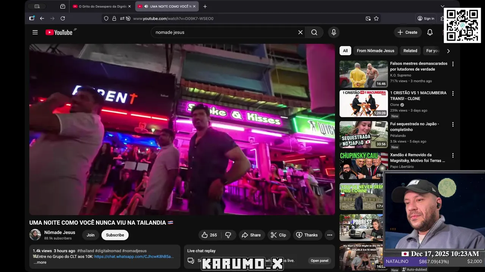Subscribe to Nômade Jesus channel
Screen dimensions: 485x272
115,235
